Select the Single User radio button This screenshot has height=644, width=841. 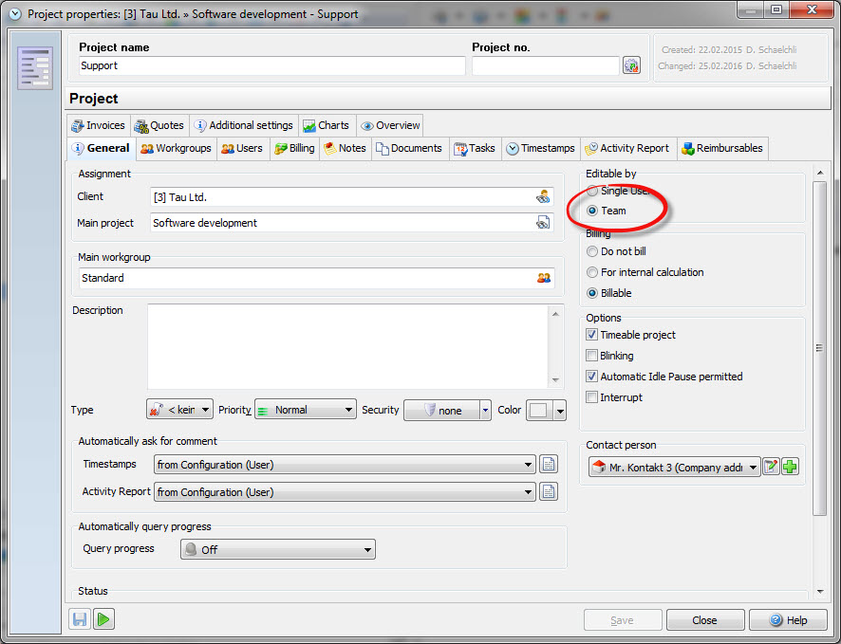click(593, 191)
